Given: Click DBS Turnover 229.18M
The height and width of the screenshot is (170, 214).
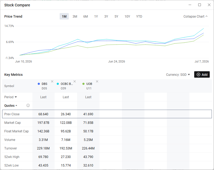Looking at the screenshot, I should tap(43, 148).
